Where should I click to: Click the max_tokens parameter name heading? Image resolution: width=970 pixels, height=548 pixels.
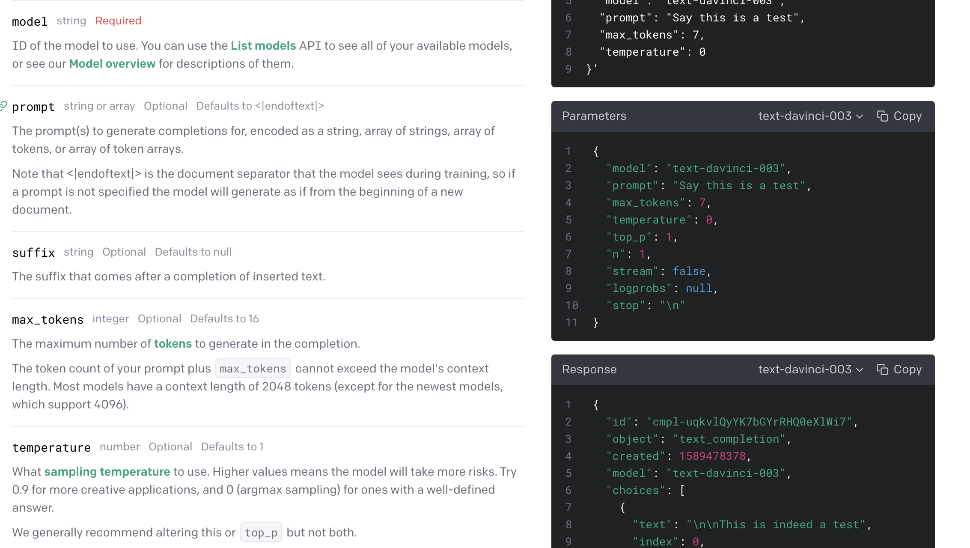click(x=48, y=319)
